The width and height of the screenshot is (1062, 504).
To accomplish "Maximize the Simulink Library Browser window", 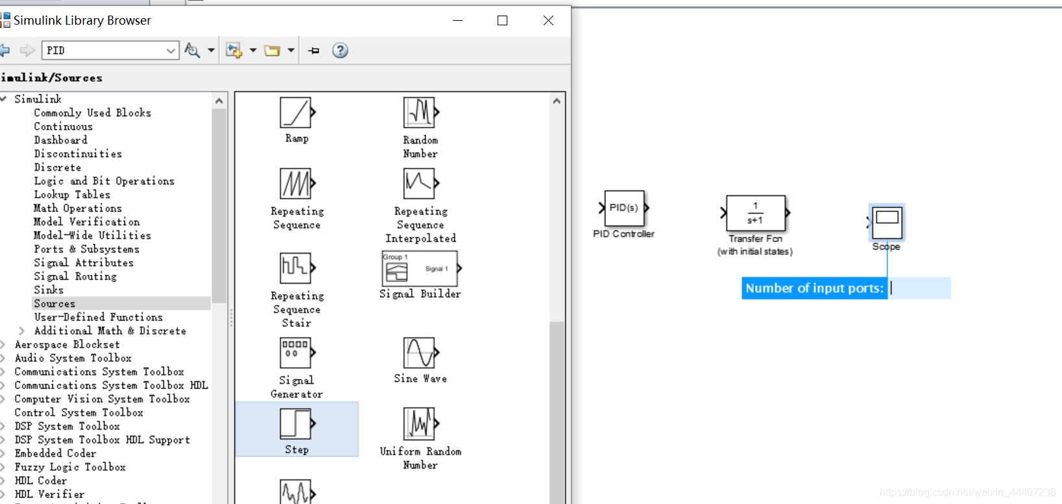I will pyautogui.click(x=502, y=21).
